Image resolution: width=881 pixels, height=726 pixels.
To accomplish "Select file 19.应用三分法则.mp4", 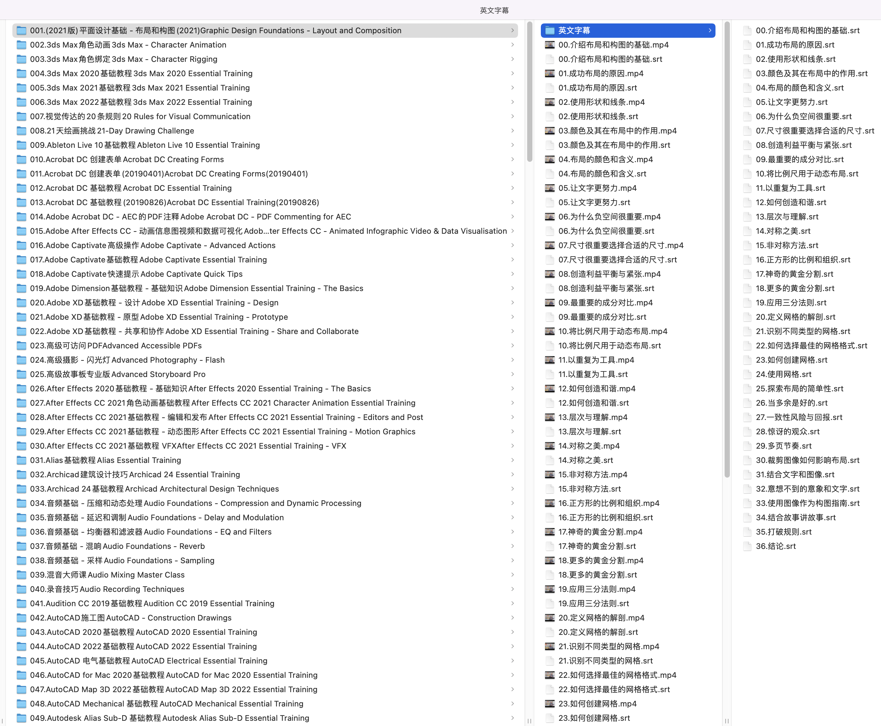I will click(628, 589).
